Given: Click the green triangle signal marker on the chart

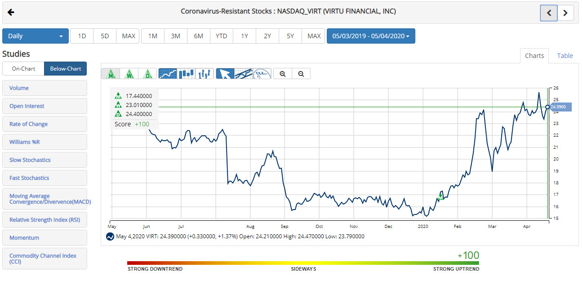Looking at the screenshot, I should 441,197.
